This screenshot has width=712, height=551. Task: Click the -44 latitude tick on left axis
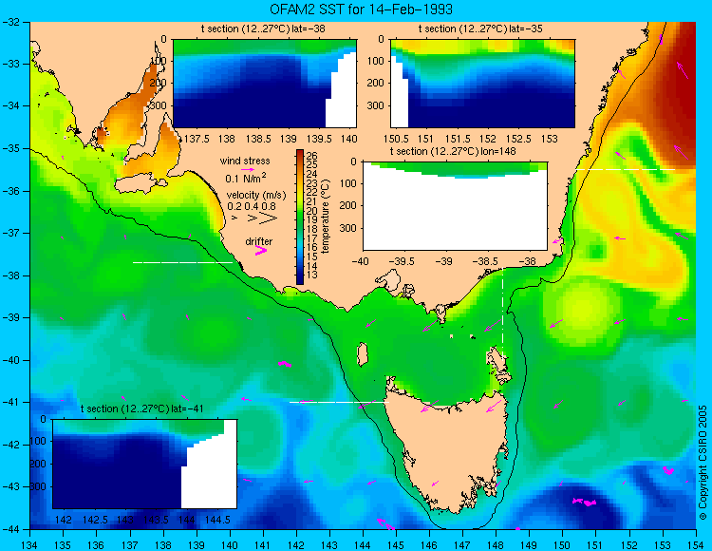point(9,529)
